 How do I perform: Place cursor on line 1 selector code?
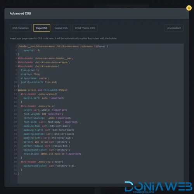point(63,46)
